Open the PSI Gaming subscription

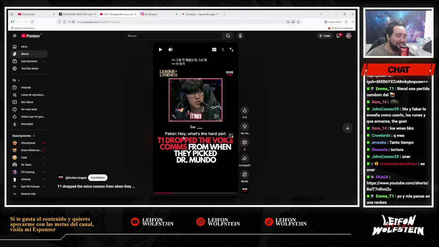tap(29, 172)
